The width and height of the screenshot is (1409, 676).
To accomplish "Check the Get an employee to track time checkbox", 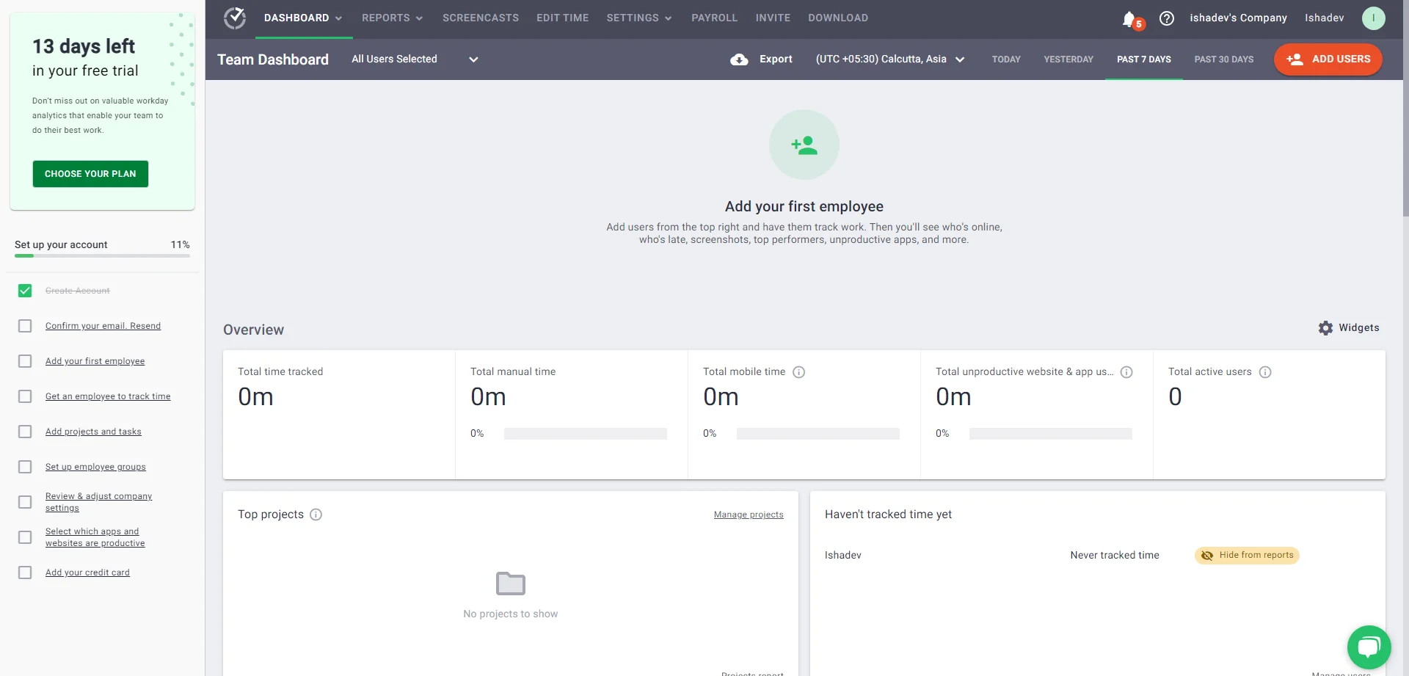I will 25,396.
